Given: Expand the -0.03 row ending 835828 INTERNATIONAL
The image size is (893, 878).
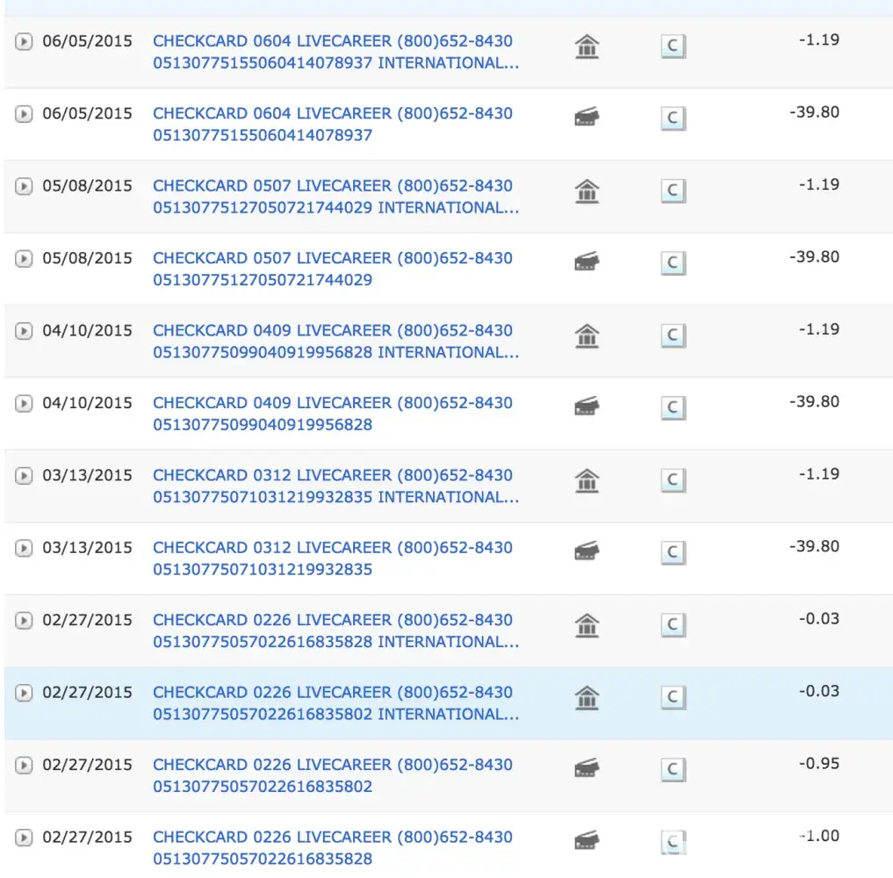Looking at the screenshot, I should click(x=24, y=620).
